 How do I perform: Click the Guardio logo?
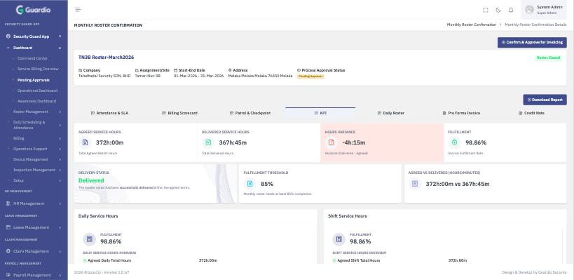(x=34, y=10)
